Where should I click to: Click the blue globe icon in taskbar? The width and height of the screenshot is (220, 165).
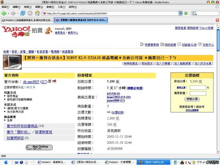click(21, 162)
